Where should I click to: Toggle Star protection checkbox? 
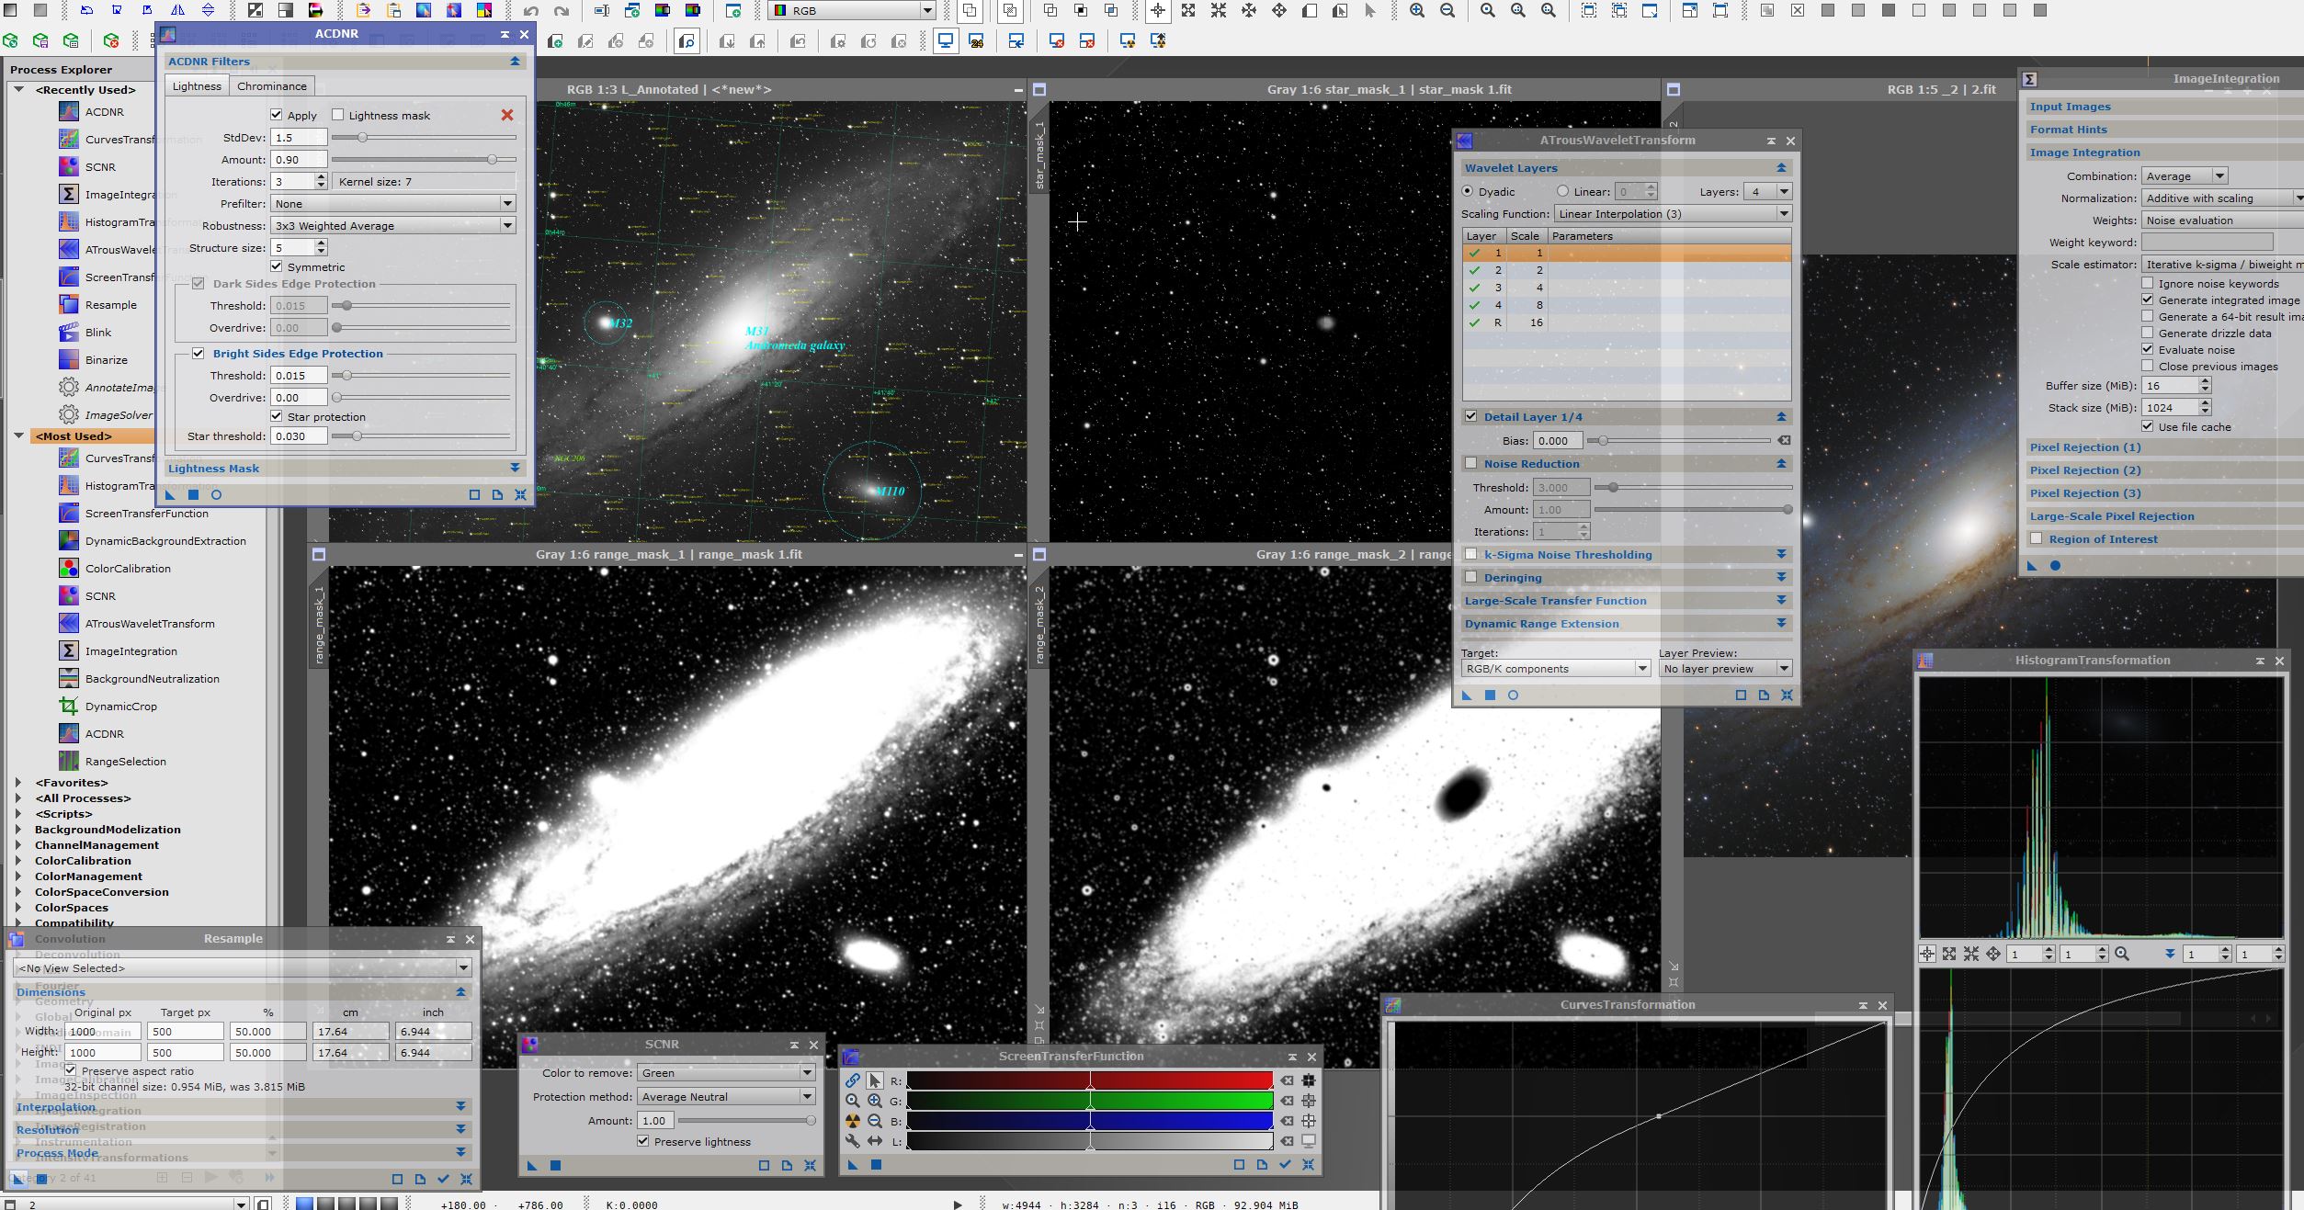click(276, 416)
